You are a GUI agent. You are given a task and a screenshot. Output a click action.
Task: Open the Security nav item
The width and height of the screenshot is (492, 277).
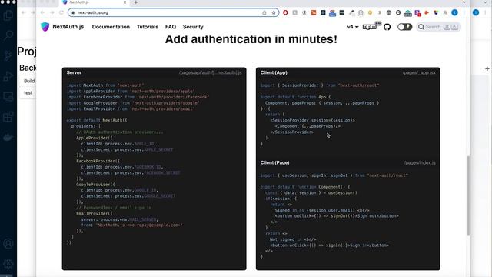tap(193, 27)
